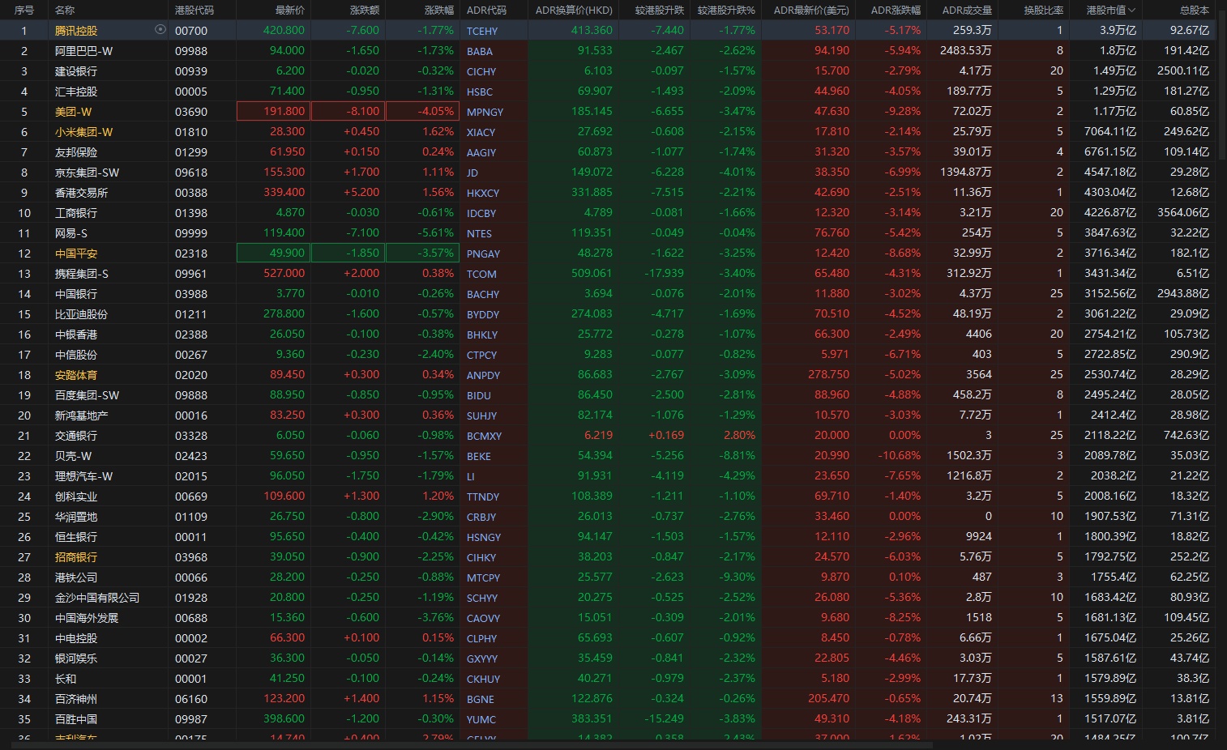The image size is (1227, 750).
Task: Select the 安踏体育 stock name
Action: [x=76, y=375]
